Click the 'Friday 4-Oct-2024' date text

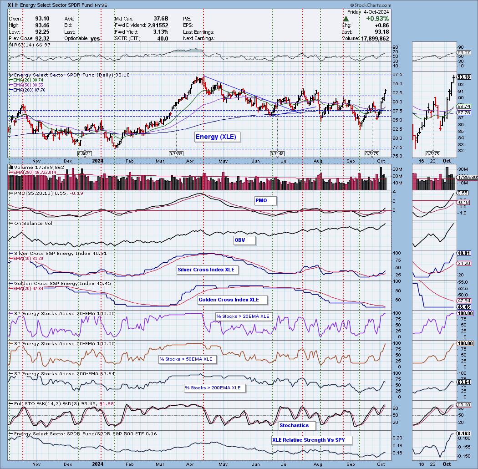pos(368,12)
